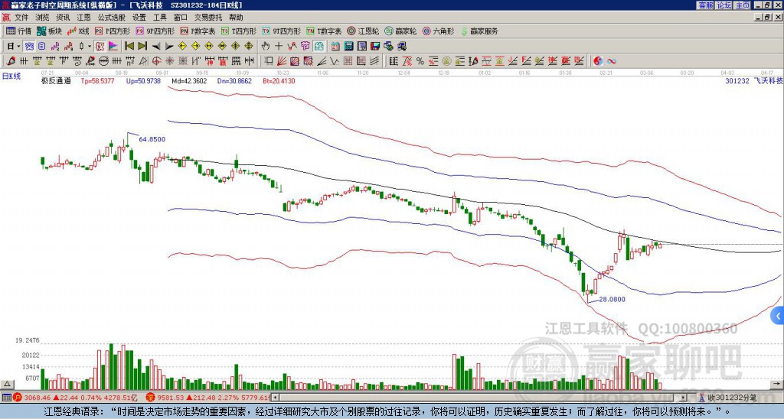
Task: Expand the blue side panel chevron
Action: (778, 316)
